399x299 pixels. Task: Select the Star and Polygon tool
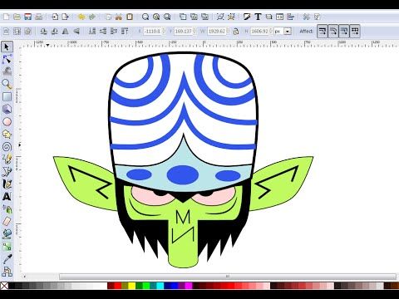click(7, 135)
